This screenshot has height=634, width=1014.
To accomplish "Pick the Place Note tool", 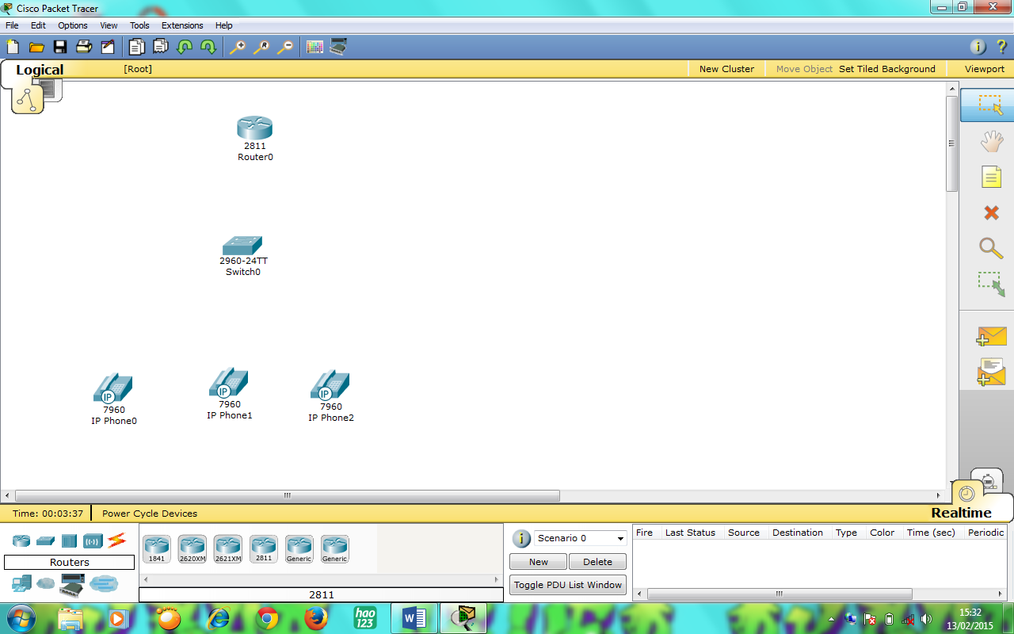I will point(991,177).
